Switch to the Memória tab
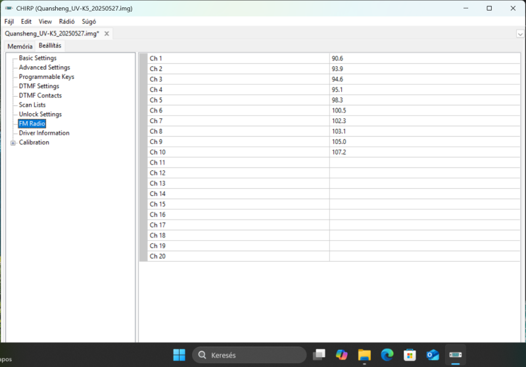526x367 pixels. coord(20,46)
